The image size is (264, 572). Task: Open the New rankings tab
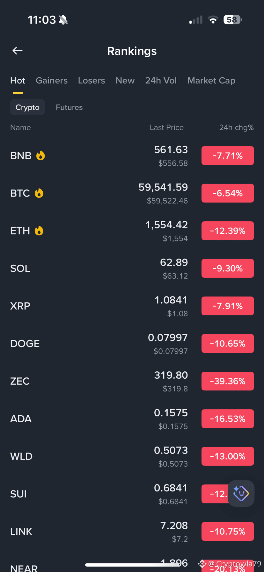(x=125, y=81)
